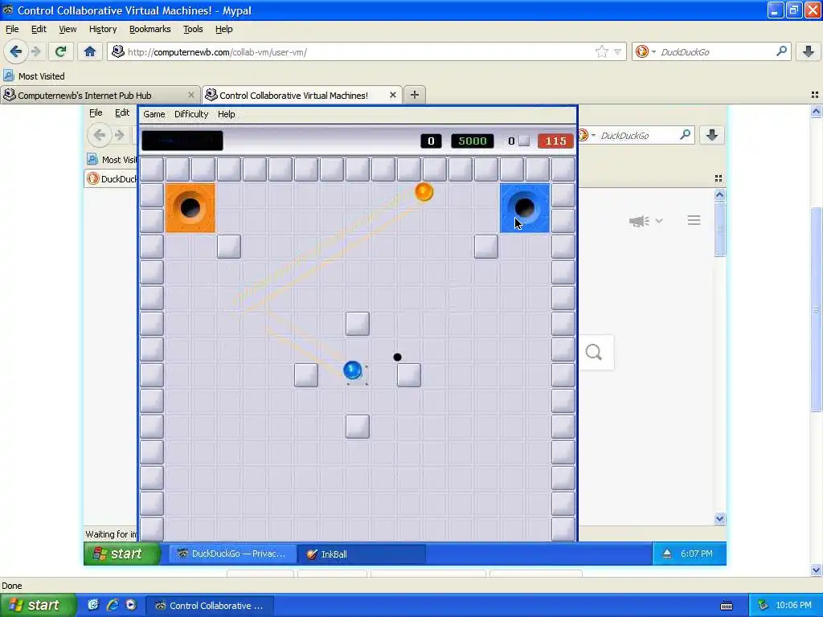Open the Bookmarks menu
This screenshot has height=617, width=823.
pyautogui.click(x=150, y=29)
